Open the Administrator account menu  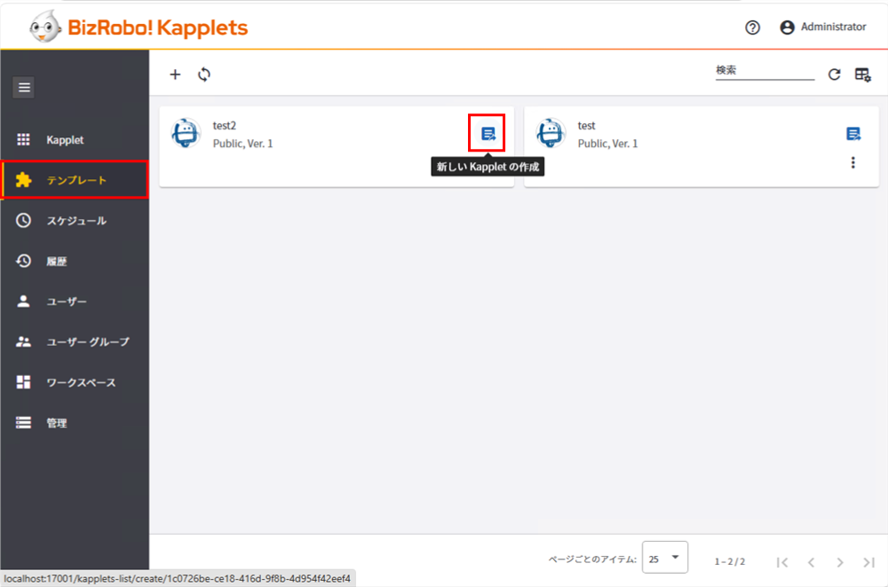pos(823,27)
